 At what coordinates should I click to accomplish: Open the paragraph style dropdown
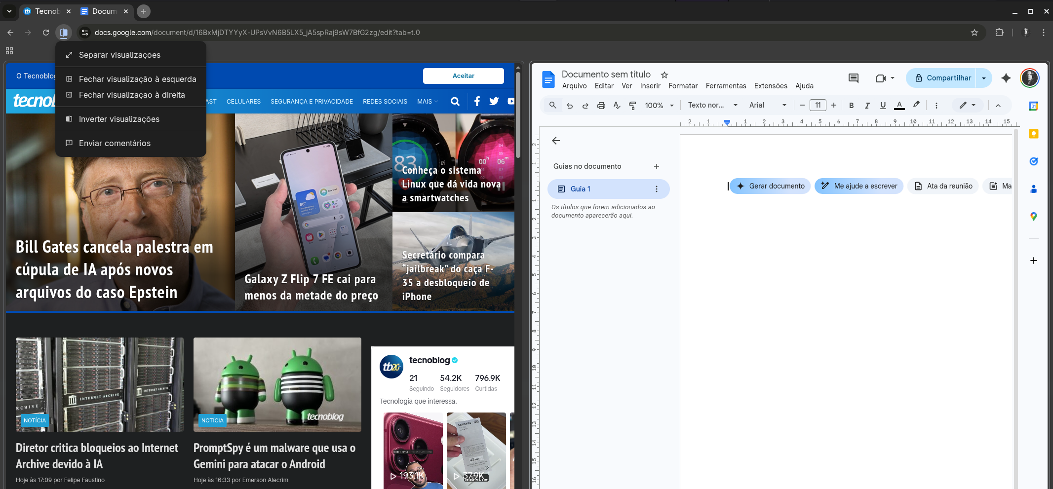(712, 105)
